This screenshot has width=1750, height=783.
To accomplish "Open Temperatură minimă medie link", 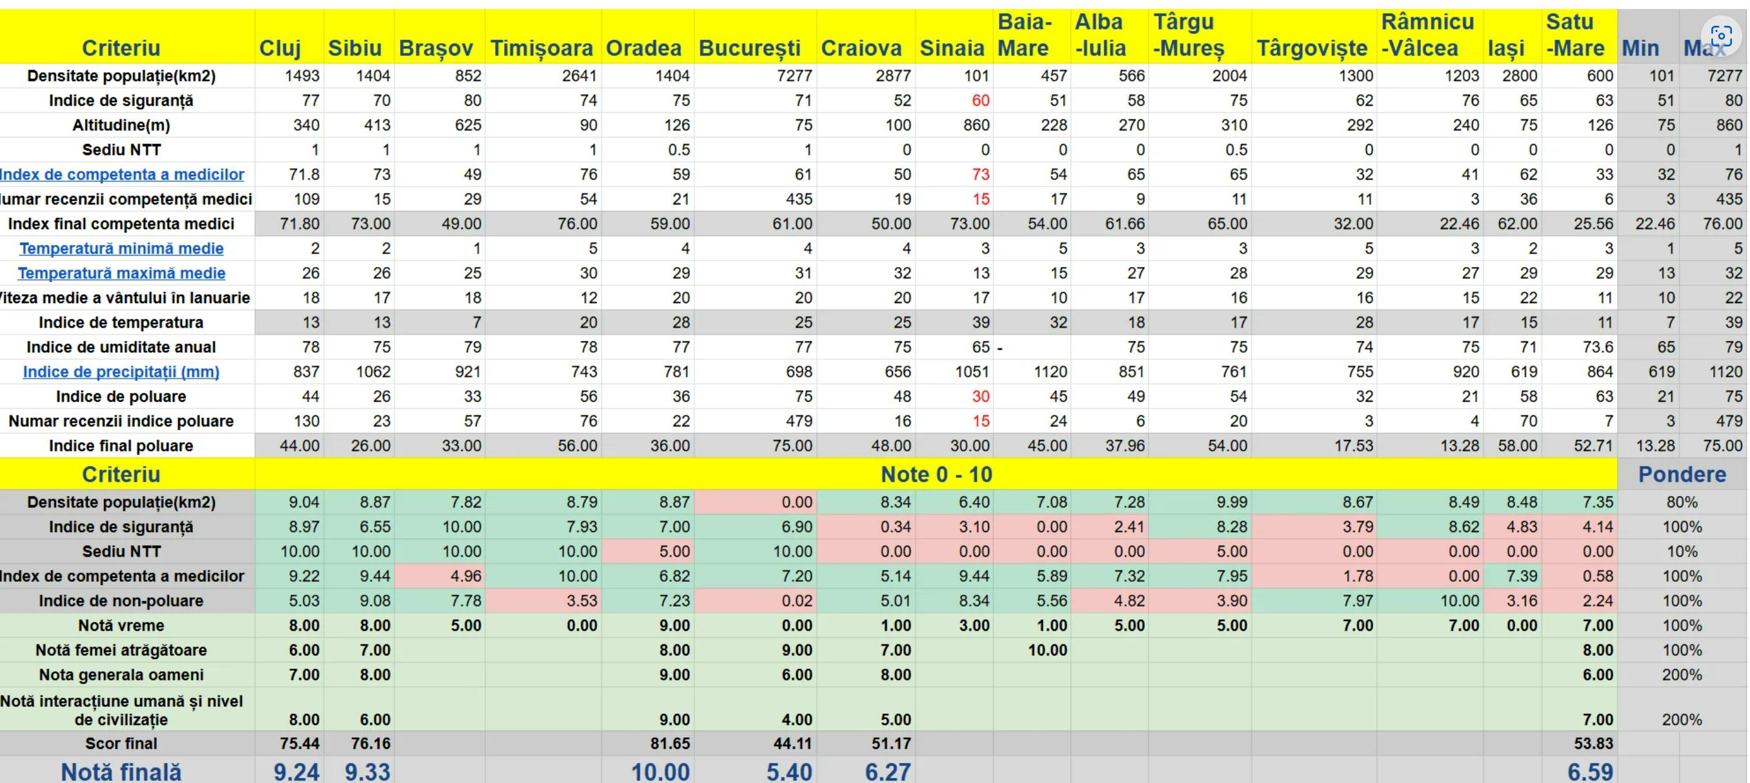I will [x=121, y=248].
